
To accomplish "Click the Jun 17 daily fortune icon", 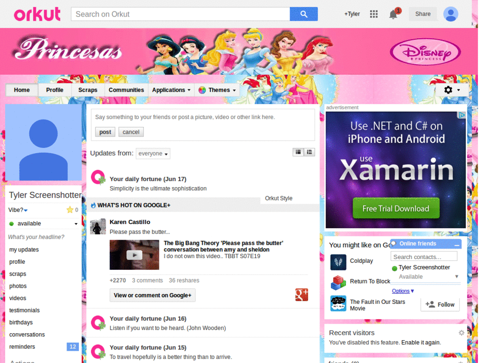I will point(98,178).
